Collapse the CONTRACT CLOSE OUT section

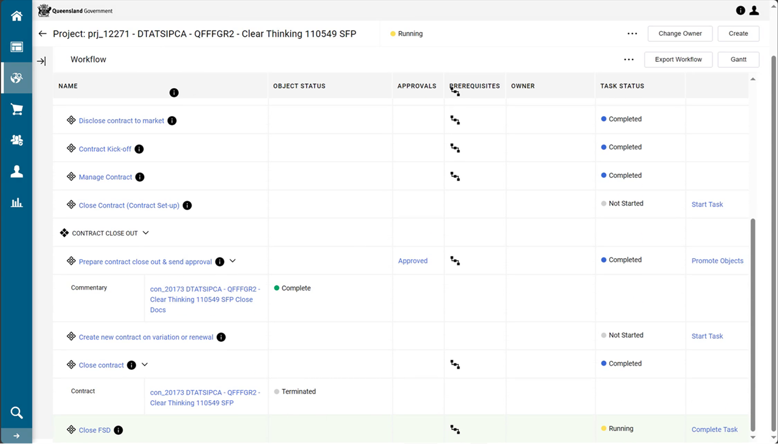[x=146, y=233]
